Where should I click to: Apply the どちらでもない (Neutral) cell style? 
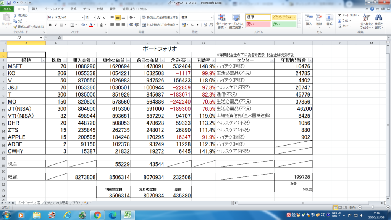point(284,17)
